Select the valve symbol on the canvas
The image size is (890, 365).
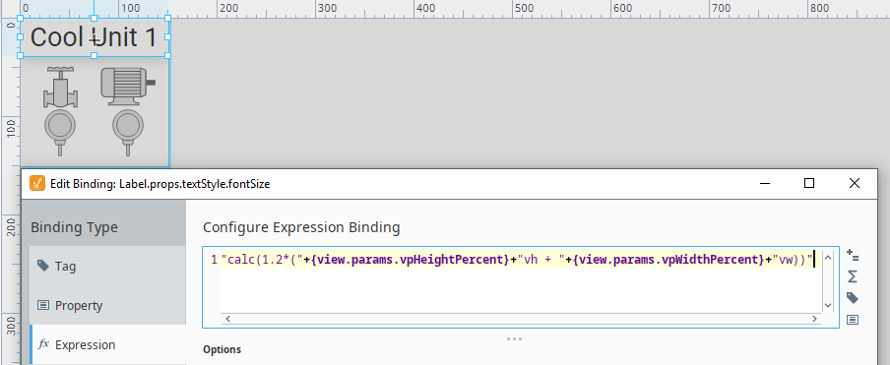coord(60,87)
